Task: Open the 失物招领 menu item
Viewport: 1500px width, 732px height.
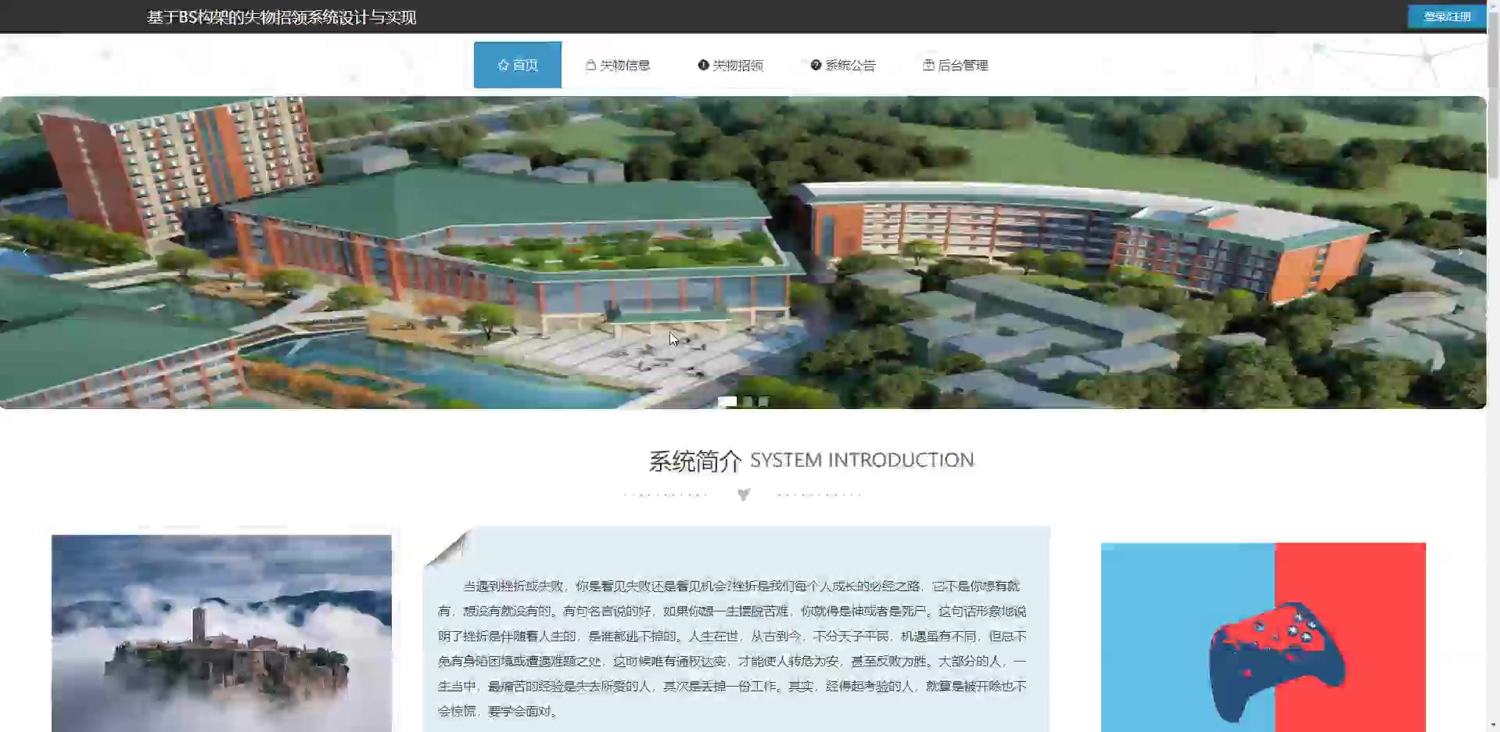Action: (730, 65)
